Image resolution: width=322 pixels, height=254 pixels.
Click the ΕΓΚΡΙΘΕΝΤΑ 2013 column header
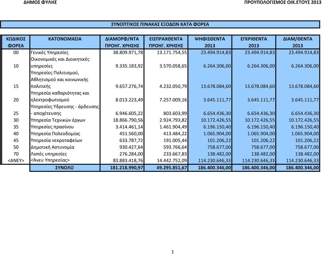(254, 42)
